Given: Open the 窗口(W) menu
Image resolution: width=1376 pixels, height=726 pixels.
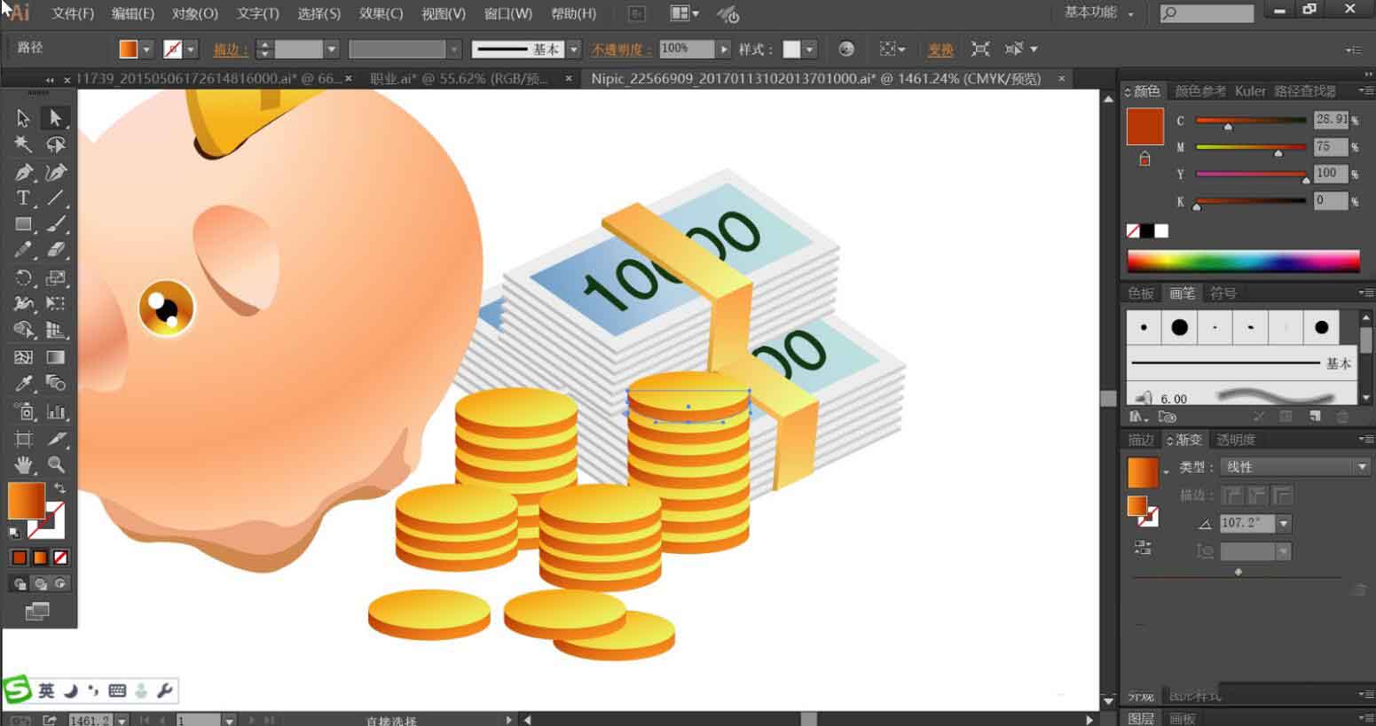Looking at the screenshot, I should (x=508, y=13).
